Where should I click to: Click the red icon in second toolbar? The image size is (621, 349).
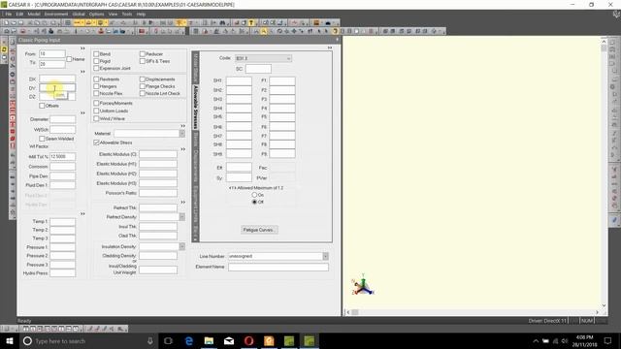[142, 31]
